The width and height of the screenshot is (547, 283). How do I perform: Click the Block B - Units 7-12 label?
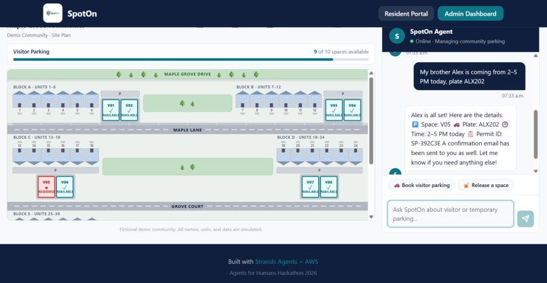[259, 87]
